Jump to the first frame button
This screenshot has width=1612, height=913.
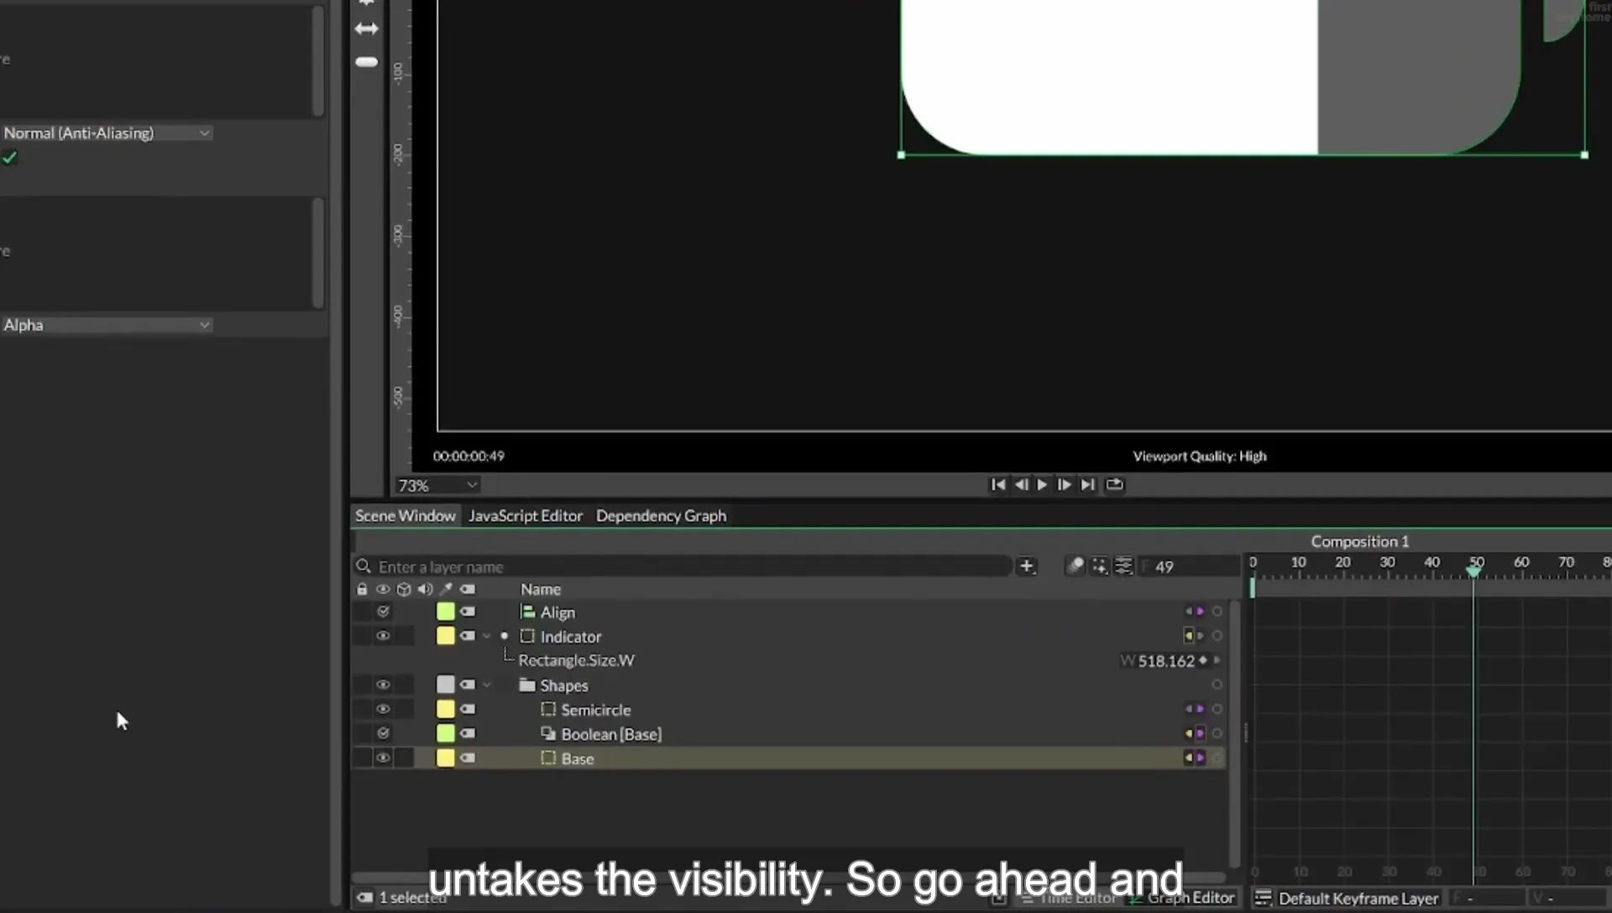point(997,484)
